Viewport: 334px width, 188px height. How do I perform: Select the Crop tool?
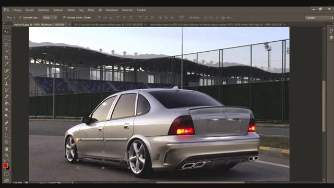point(7,57)
